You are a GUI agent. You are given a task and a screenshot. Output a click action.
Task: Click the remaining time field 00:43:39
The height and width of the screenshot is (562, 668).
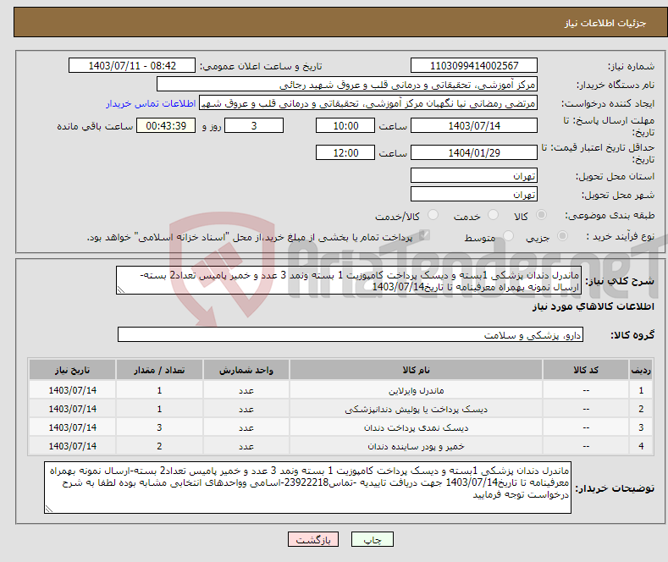[x=166, y=125]
